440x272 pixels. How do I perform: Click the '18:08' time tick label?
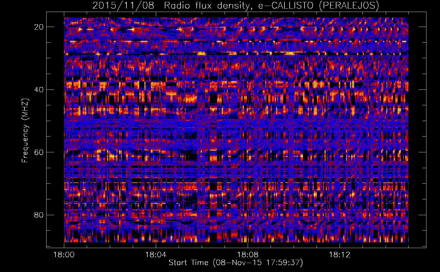point(248,255)
